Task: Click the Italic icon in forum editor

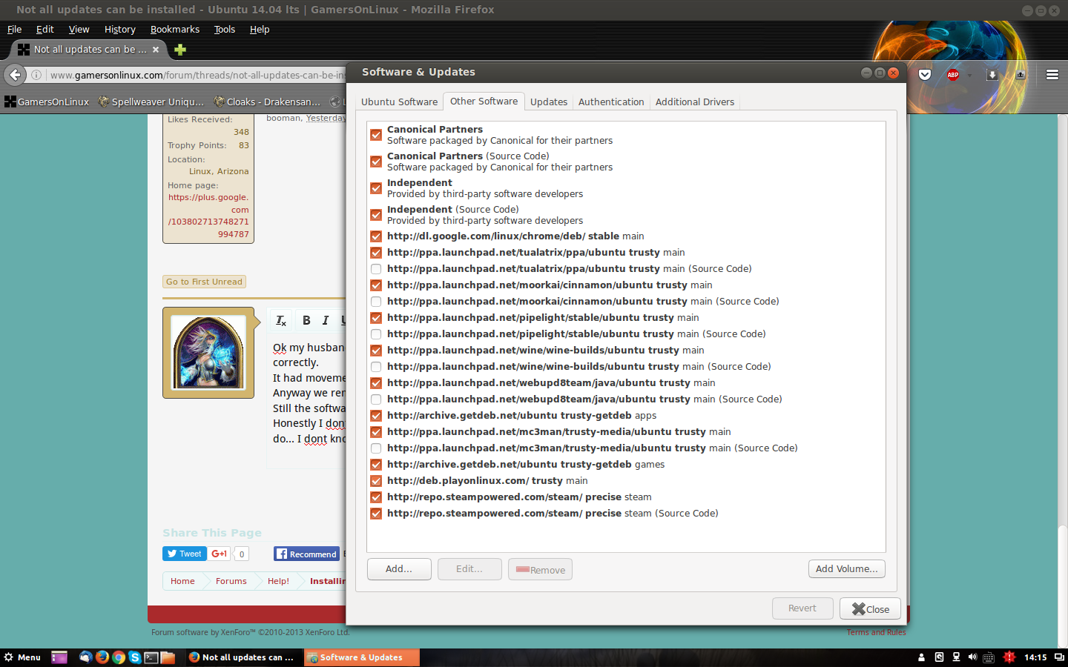Action: click(x=325, y=320)
